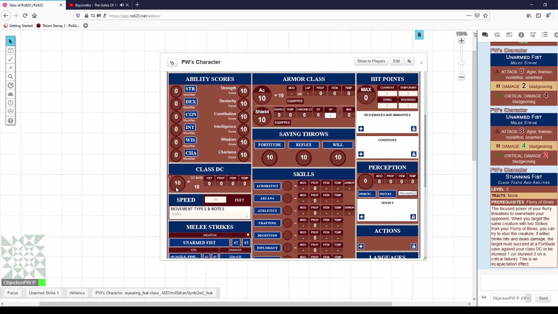Click the speed value input field

click(215, 200)
